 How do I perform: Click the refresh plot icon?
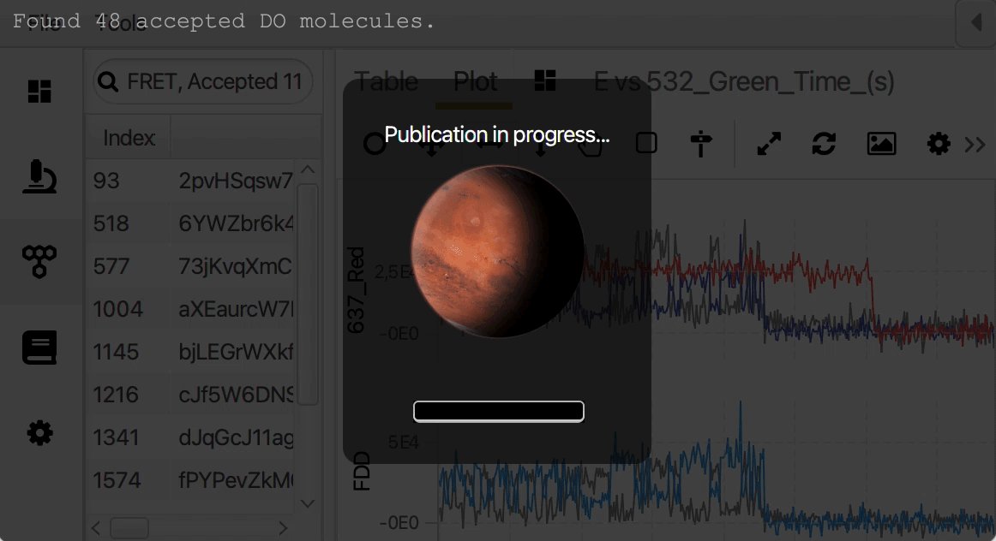(824, 143)
